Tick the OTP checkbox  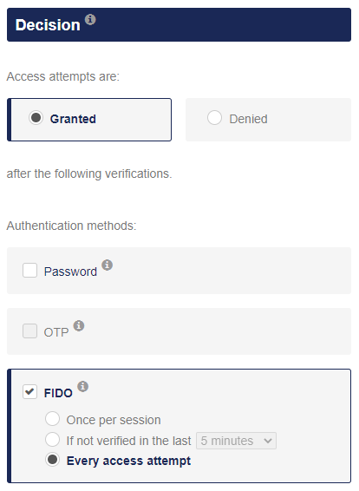[29, 331]
